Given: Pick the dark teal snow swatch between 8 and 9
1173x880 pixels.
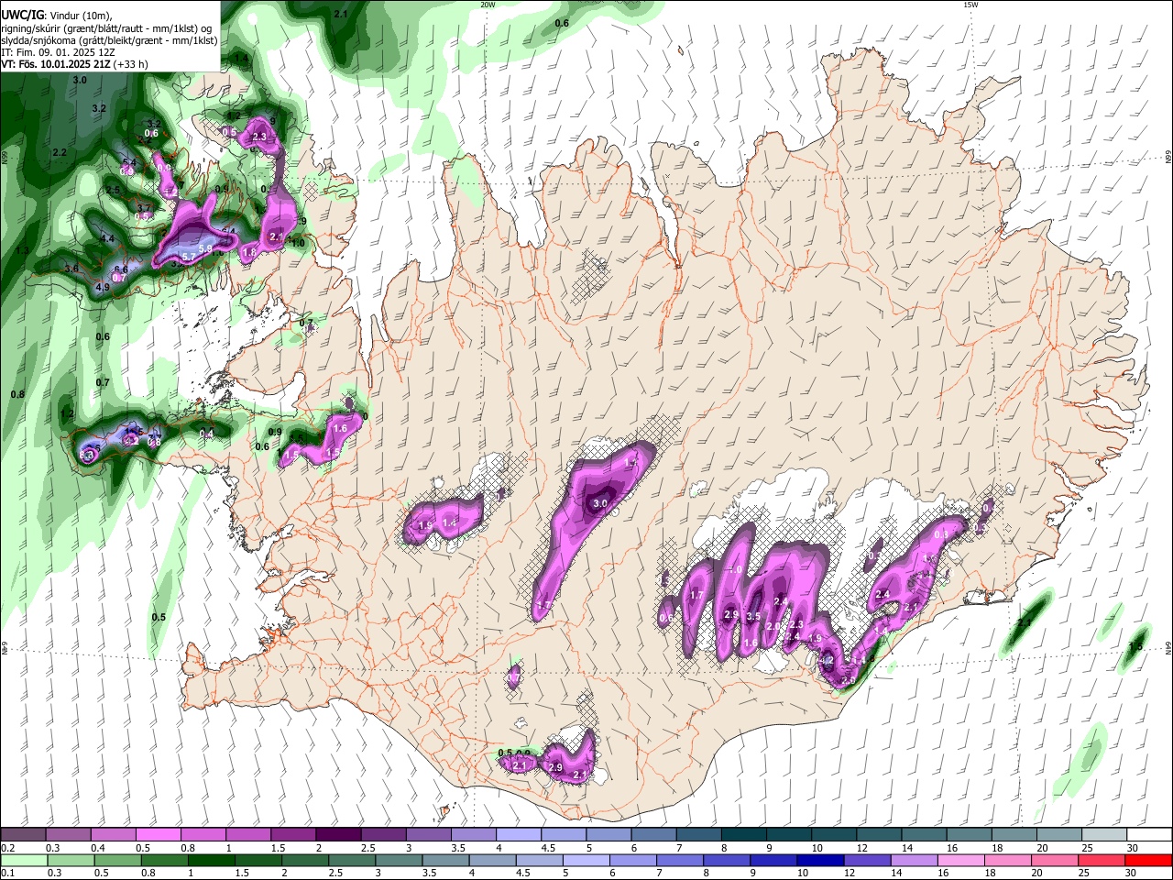Looking at the screenshot, I should (744, 834).
